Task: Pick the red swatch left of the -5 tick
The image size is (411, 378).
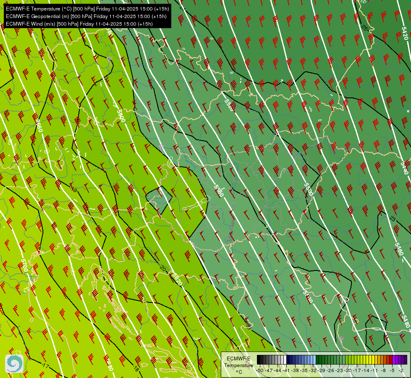Action: [x=390, y=360]
